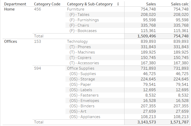This screenshot has width=191, height=126.
Task: Click category code 456
Action: click(37, 9)
